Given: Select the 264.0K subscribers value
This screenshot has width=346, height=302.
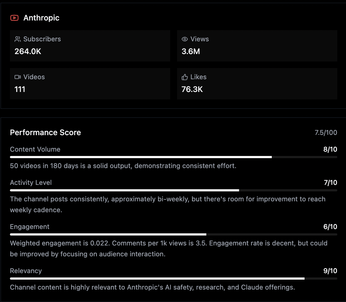Looking at the screenshot, I should [x=28, y=52].
